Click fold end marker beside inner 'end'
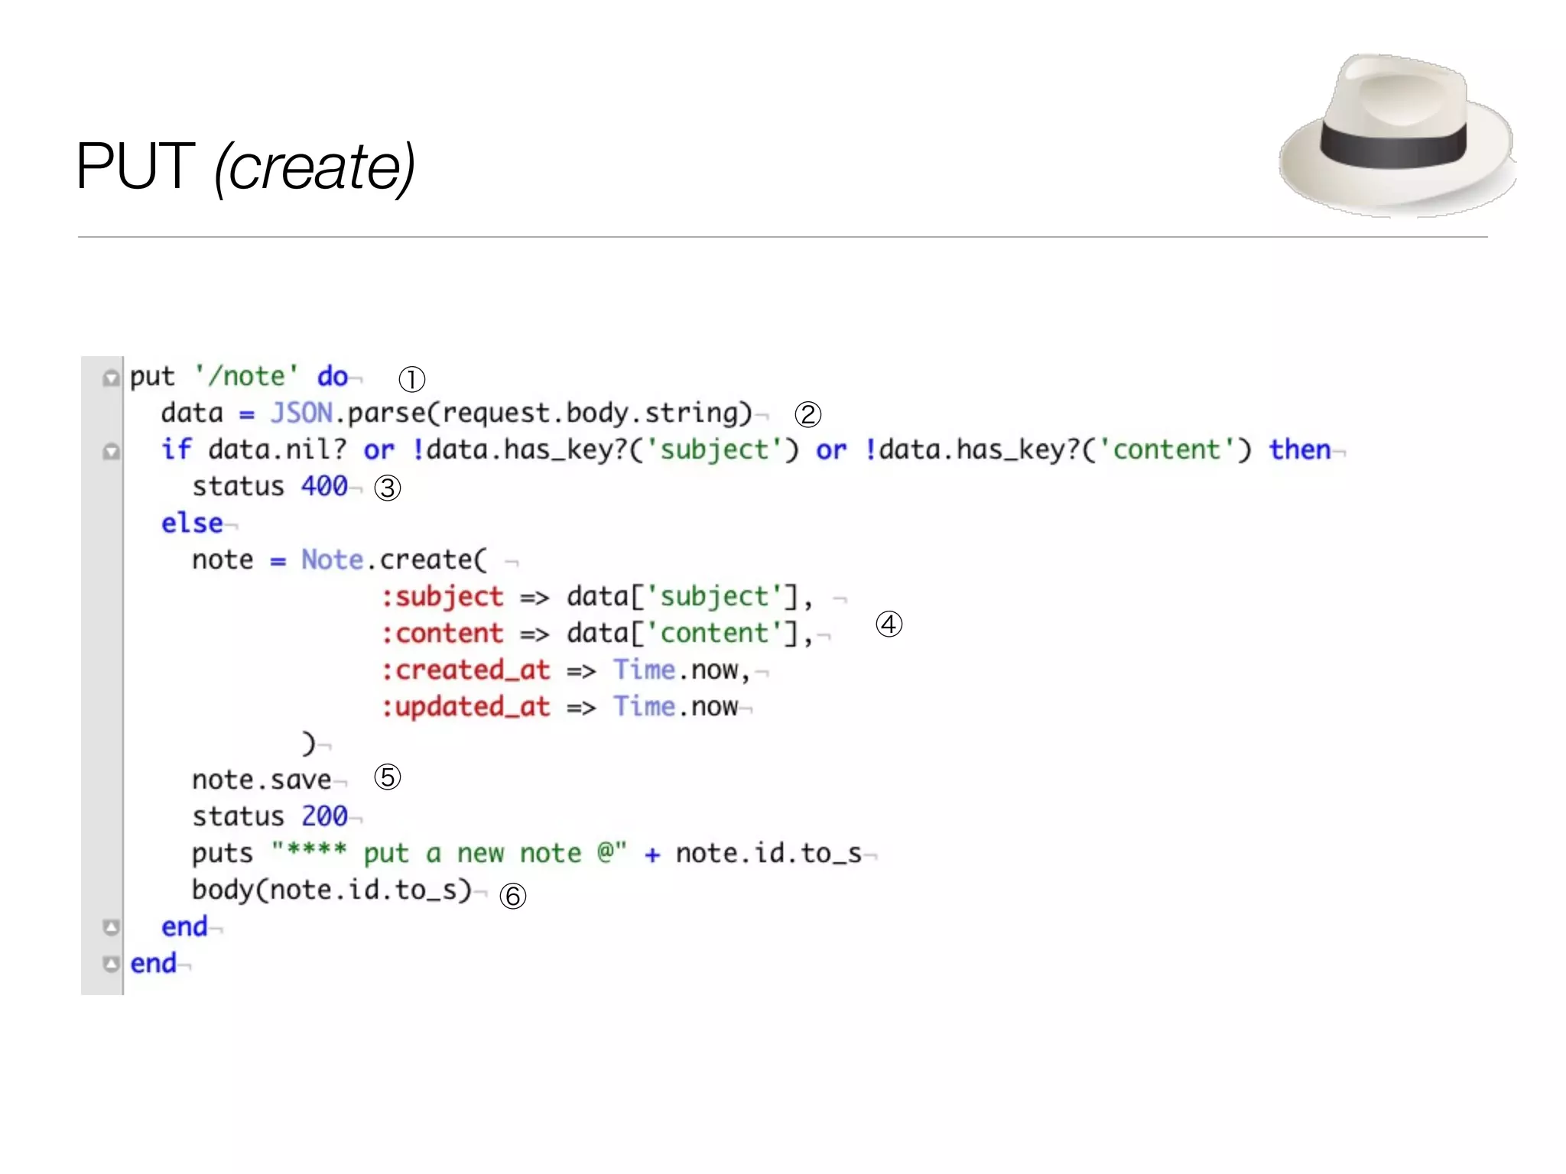 click(111, 927)
